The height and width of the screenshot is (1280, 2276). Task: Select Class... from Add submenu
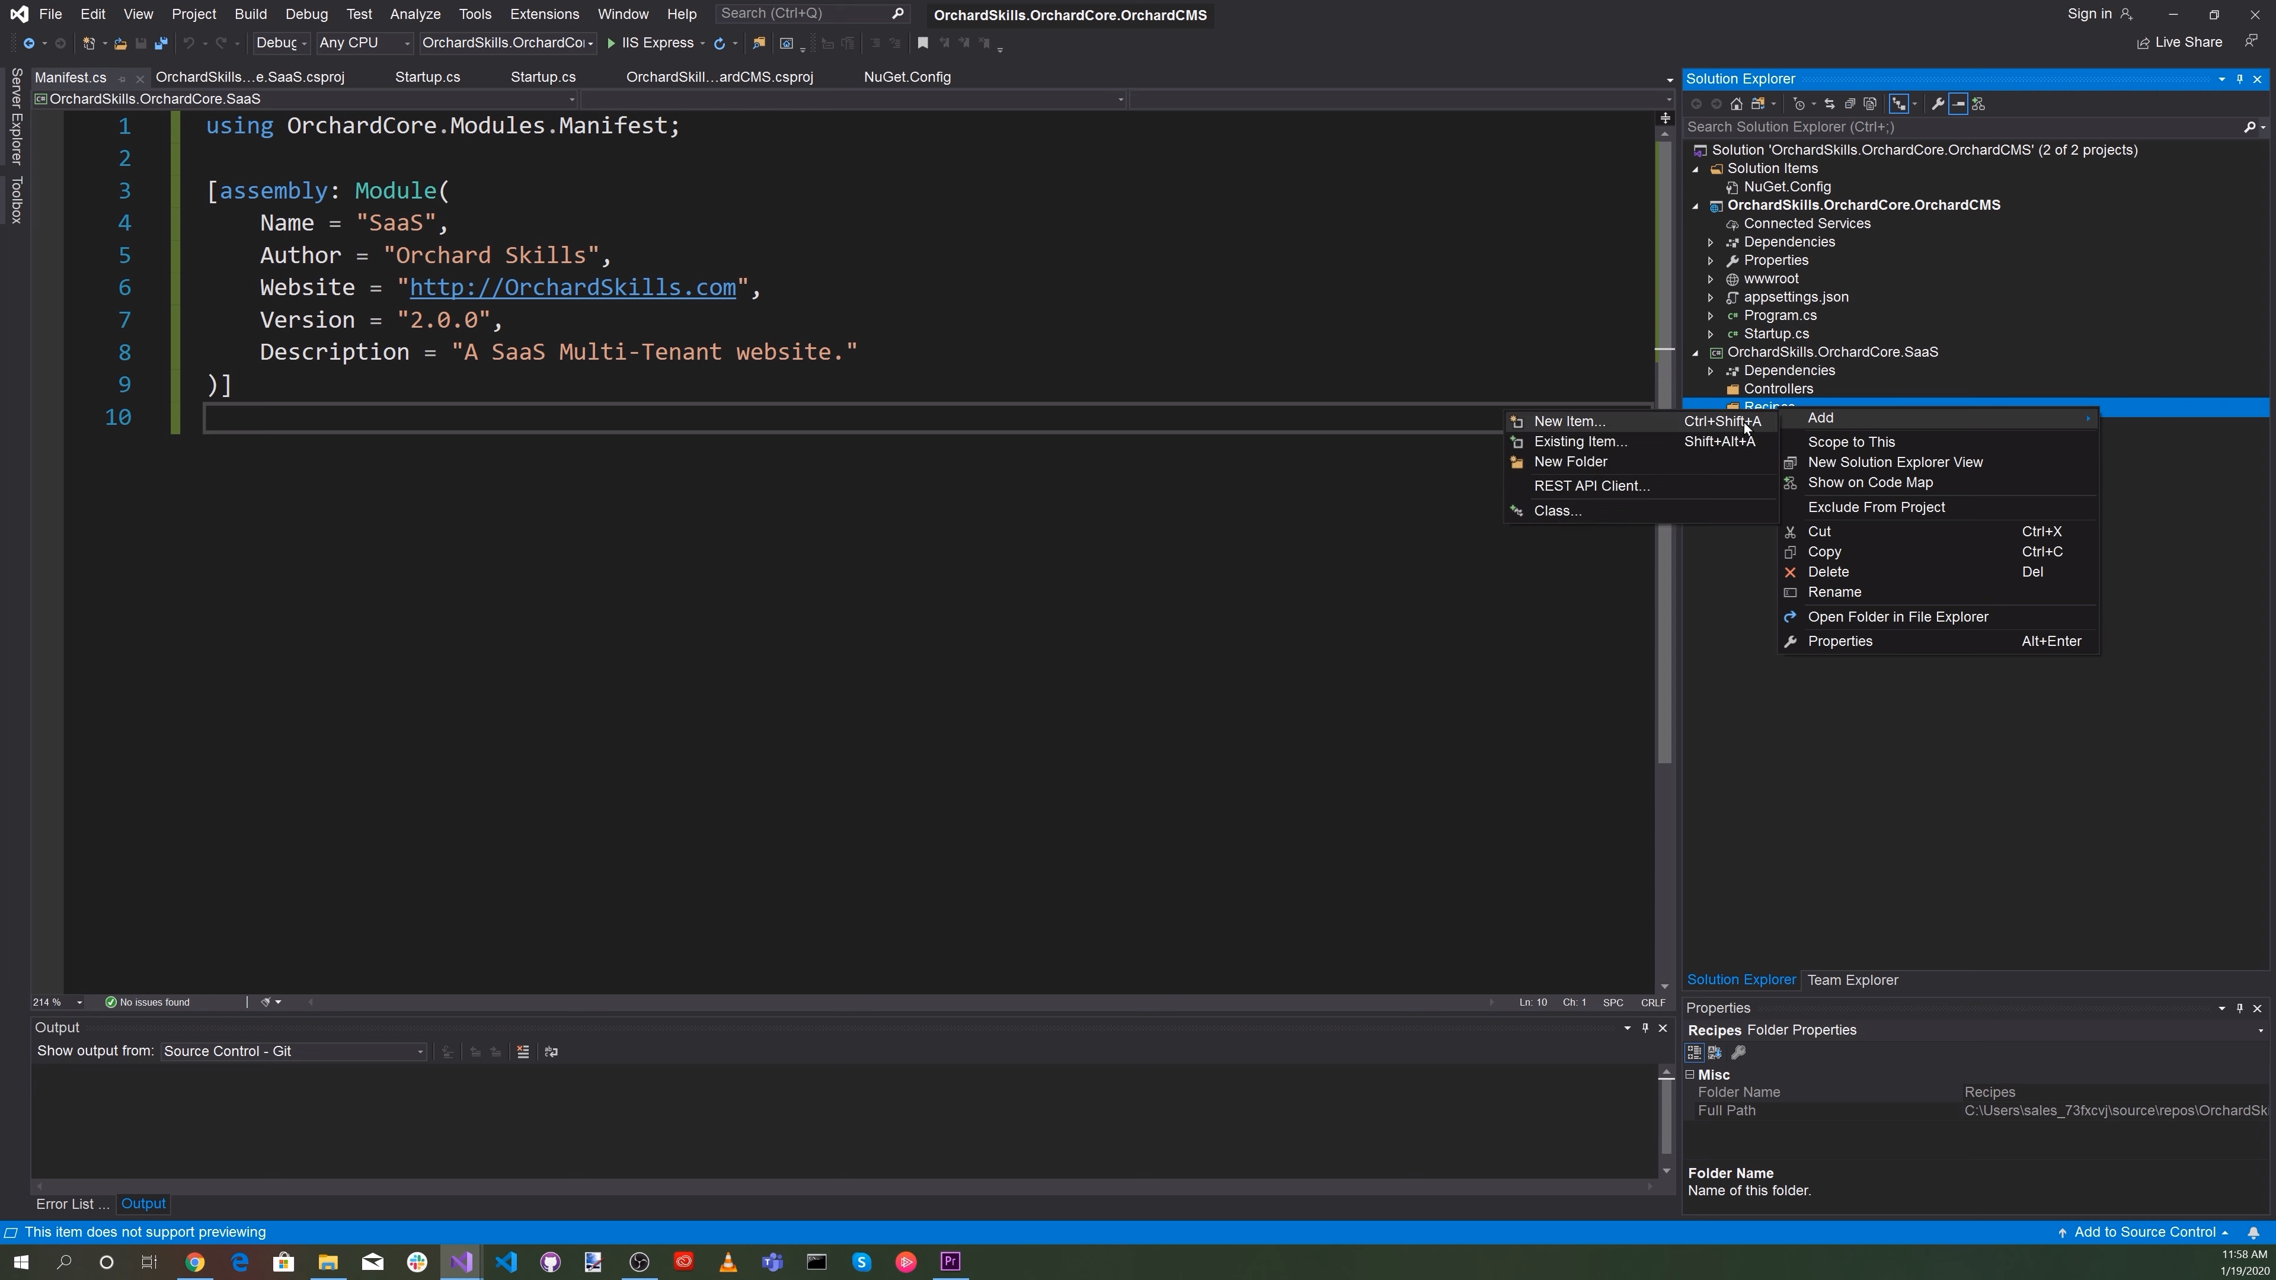1641,511
